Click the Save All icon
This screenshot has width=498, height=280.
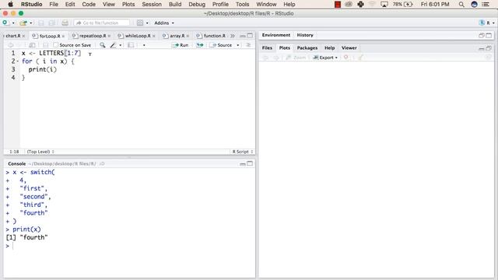tap(52, 23)
